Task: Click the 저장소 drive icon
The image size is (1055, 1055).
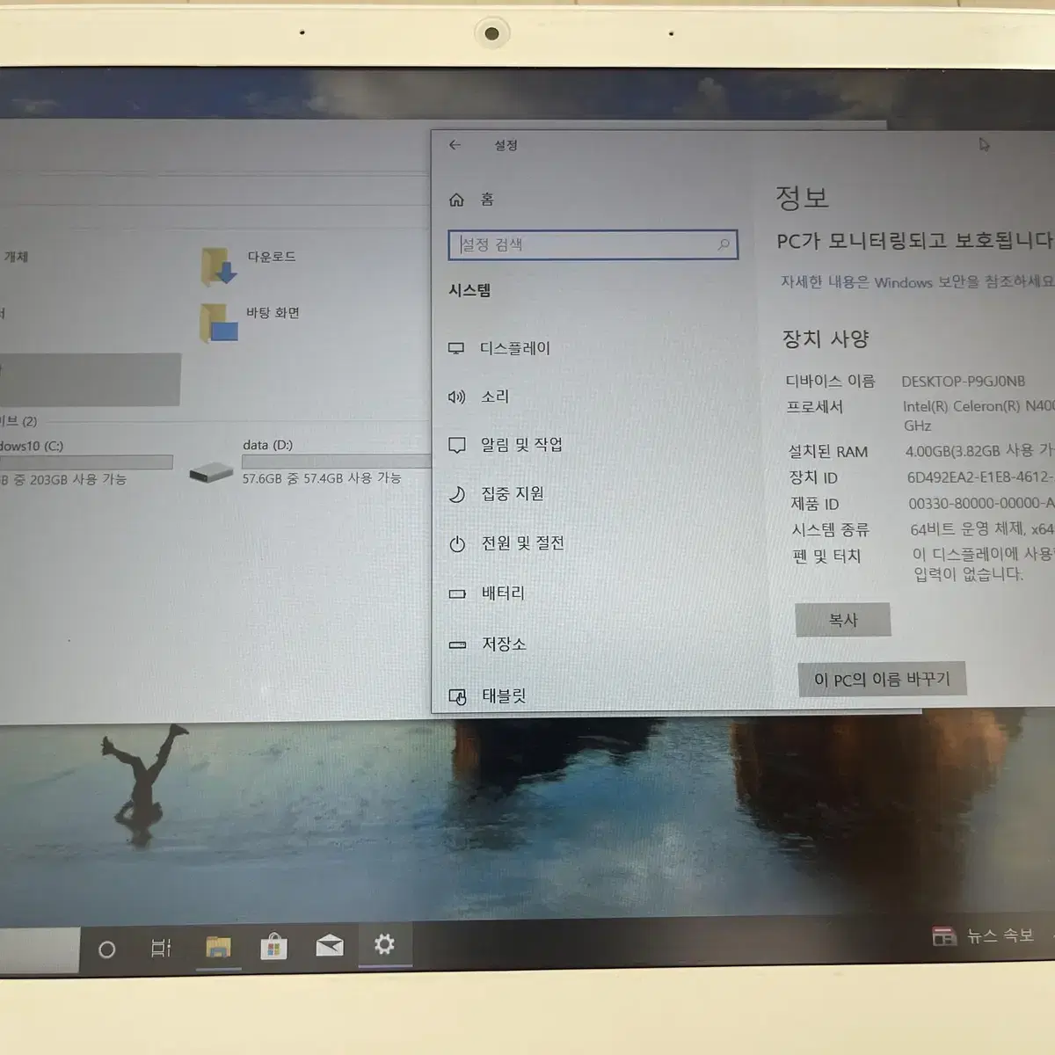Action: (457, 645)
